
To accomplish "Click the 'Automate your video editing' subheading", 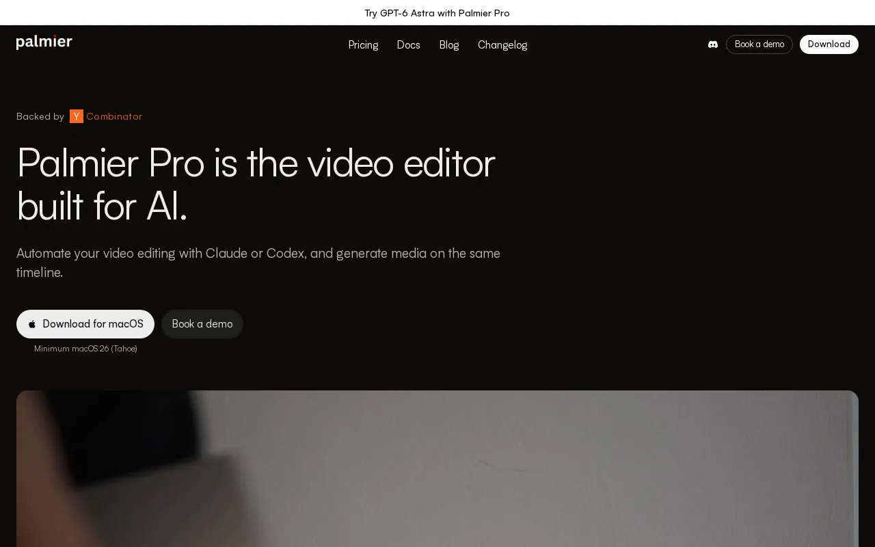I will tap(258, 263).
